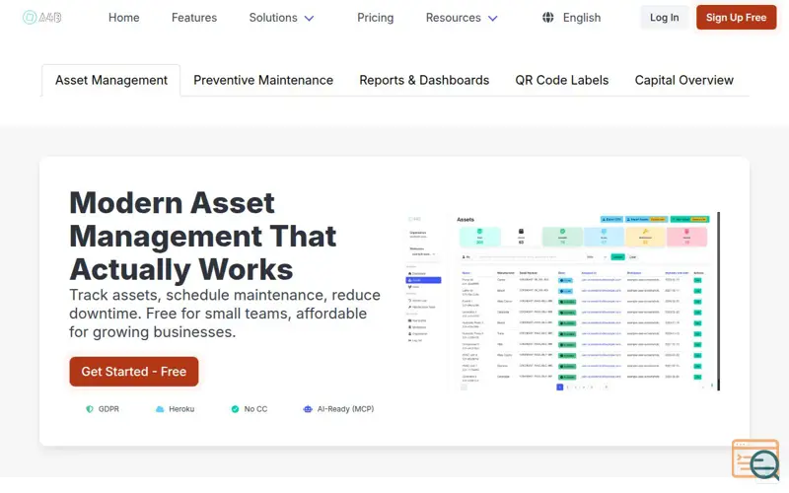
Task: Expand the Solutions dropdown chevron
Action: (x=310, y=19)
